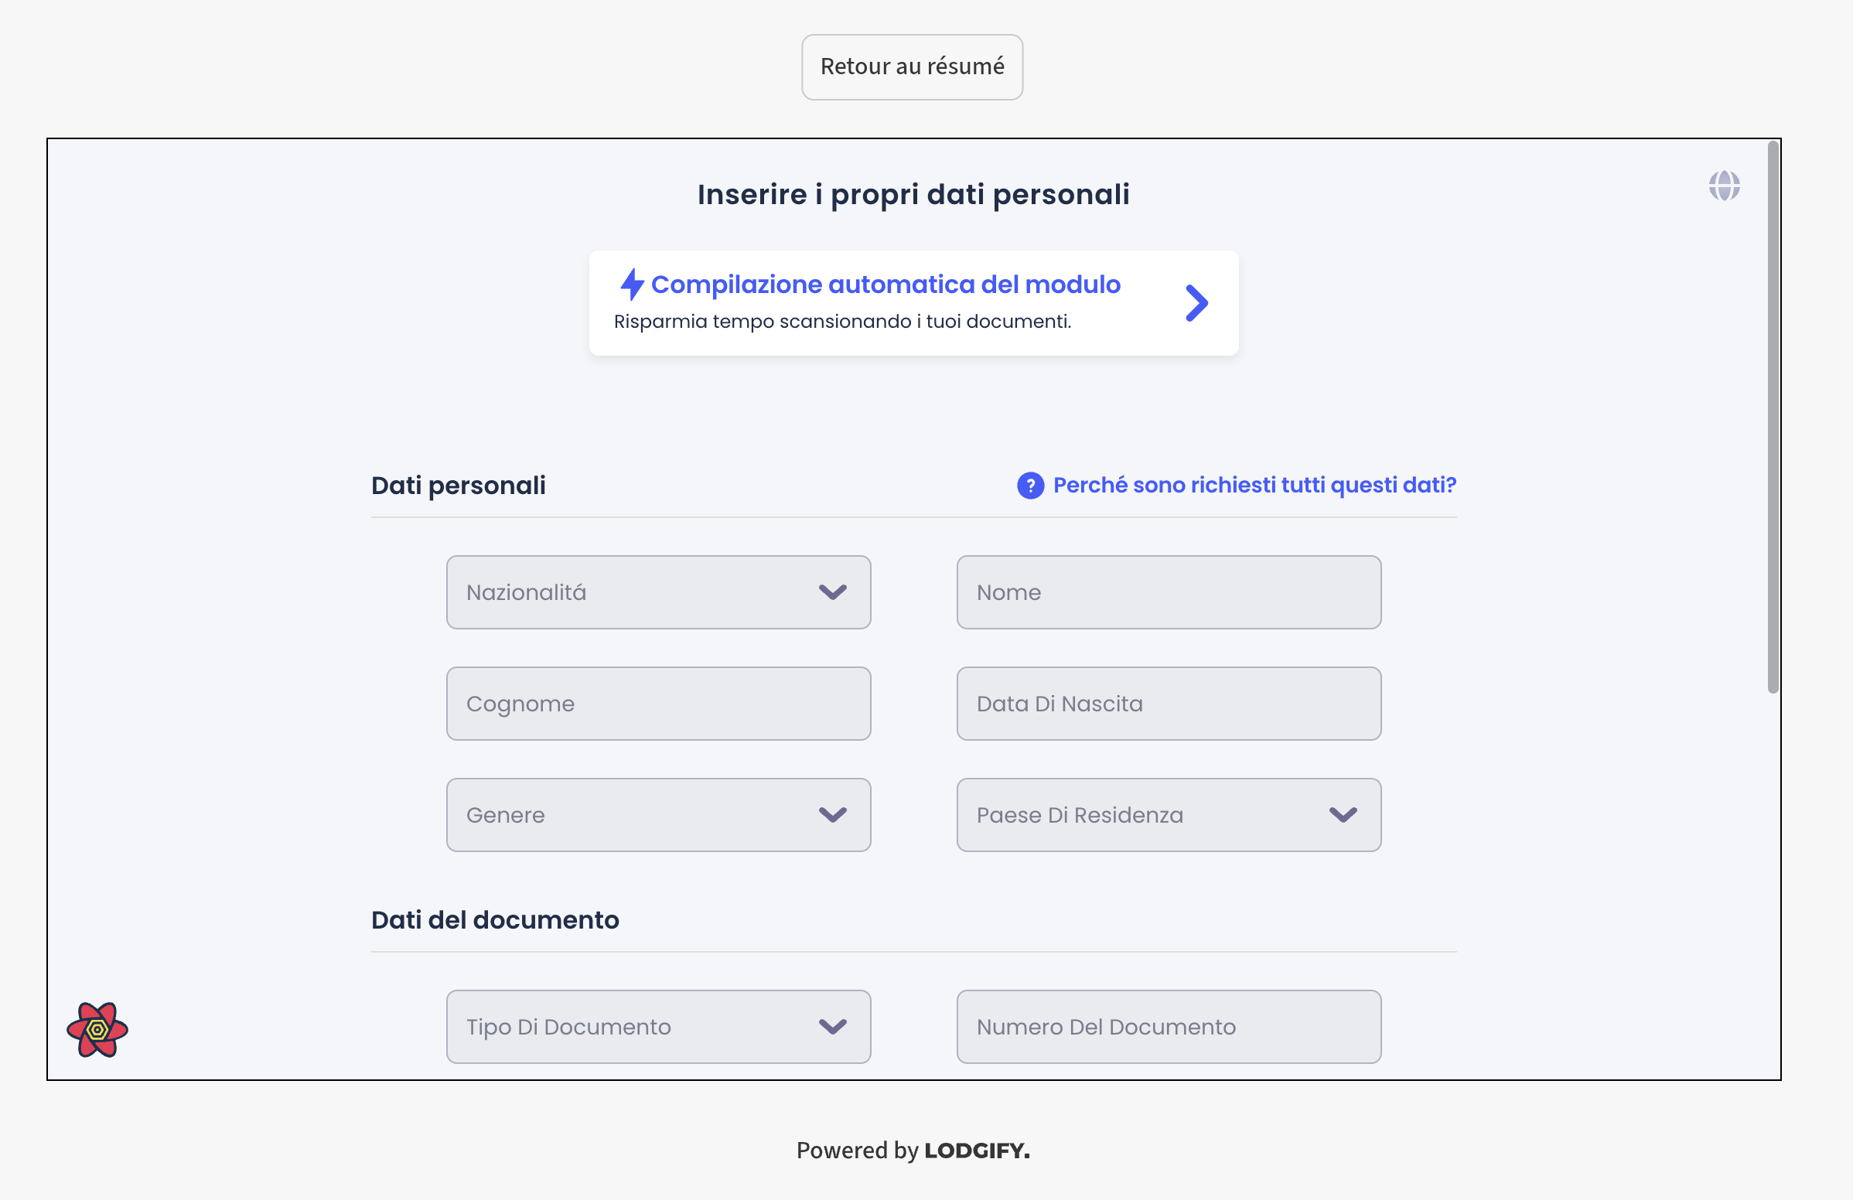Click the LODGIFY logo in footer

pyautogui.click(x=976, y=1151)
